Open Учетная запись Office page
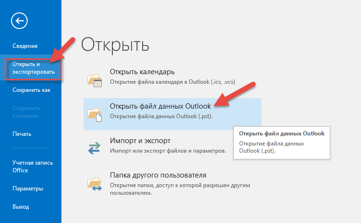Image resolution: width=361 pixels, height=223 pixels. pos(33,167)
